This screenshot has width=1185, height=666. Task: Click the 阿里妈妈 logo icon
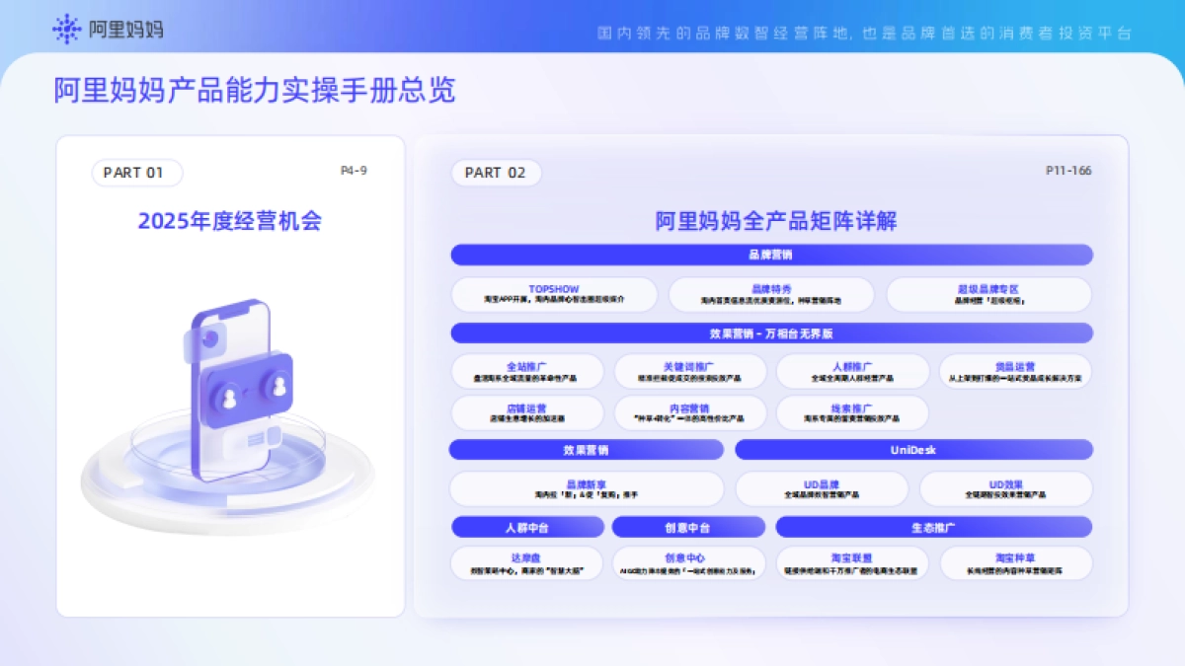click(x=65, y=30)
